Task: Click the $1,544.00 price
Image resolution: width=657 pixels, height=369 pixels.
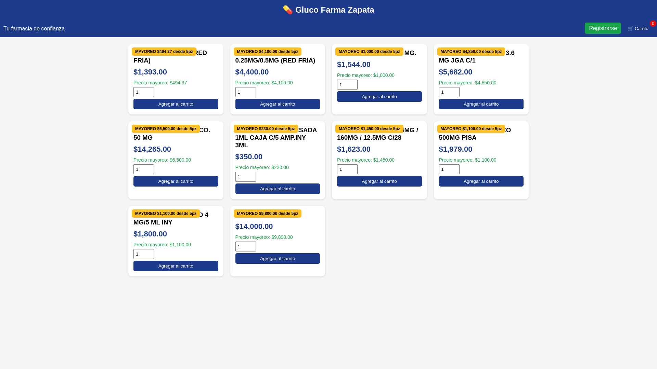Action: 353,65
